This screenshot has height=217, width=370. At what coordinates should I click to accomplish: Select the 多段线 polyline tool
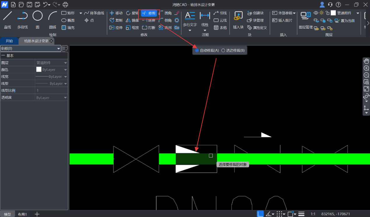(22, 19)
